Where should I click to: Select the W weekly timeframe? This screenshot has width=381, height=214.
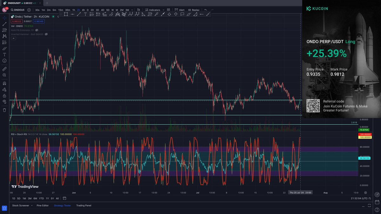click(x=112, y=10)
